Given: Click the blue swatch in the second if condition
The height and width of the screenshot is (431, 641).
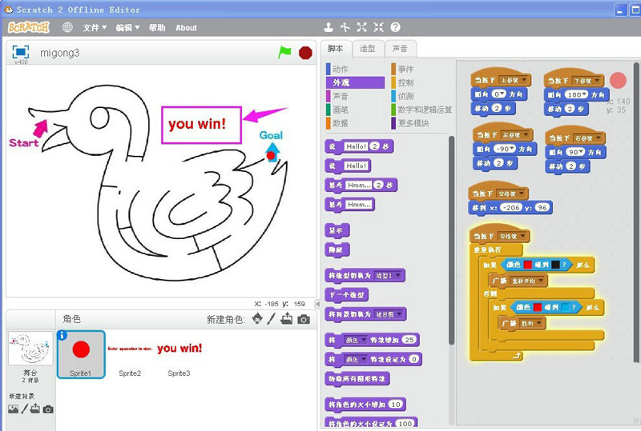Looking at the screenshot, I should (565, 307).
